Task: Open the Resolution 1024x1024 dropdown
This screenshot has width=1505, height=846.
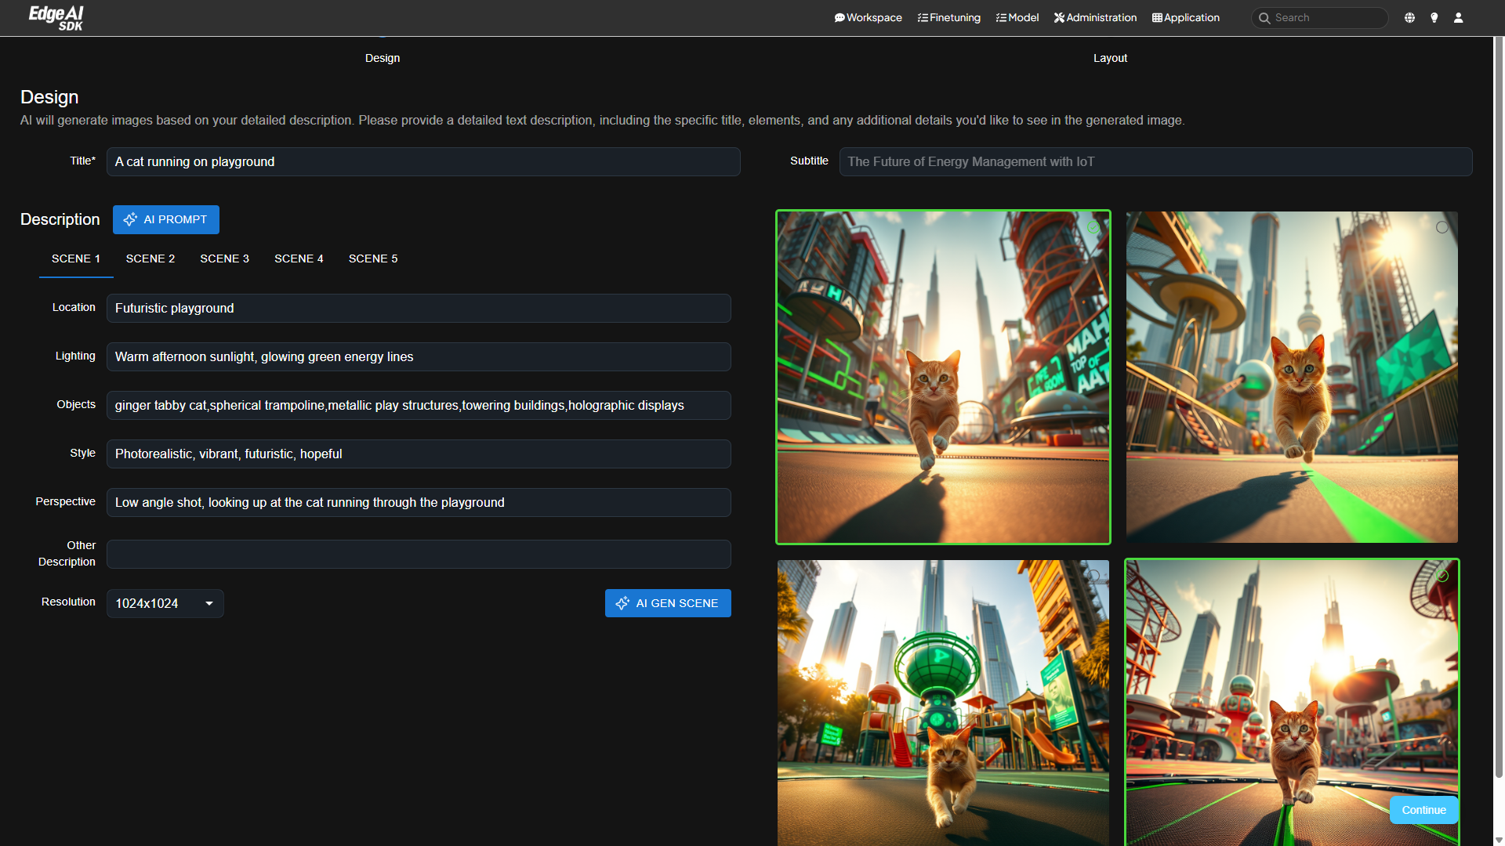Action: [x=165, y=603]
